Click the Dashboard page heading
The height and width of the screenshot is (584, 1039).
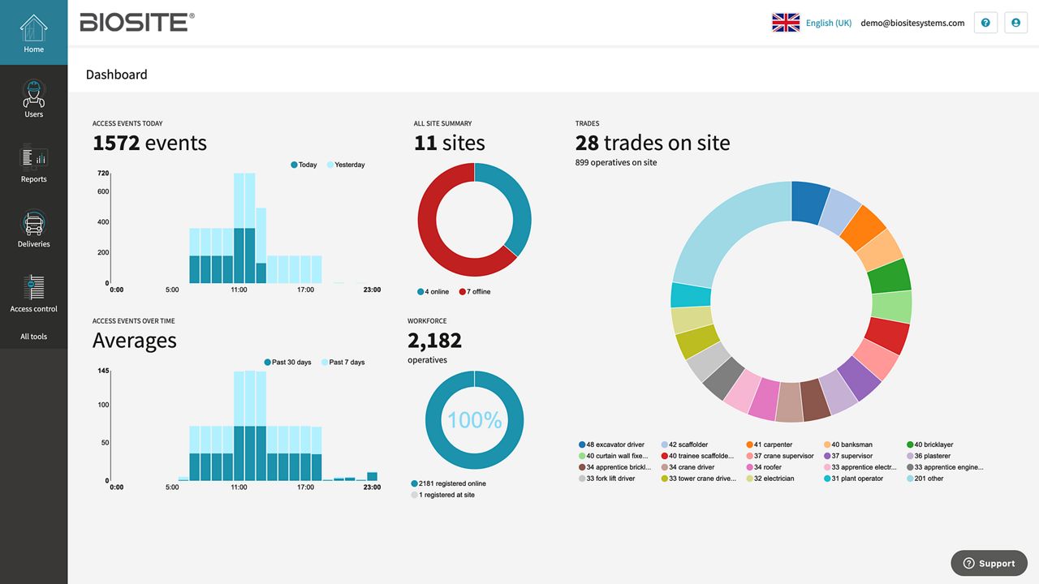click(x=117, y=75)
